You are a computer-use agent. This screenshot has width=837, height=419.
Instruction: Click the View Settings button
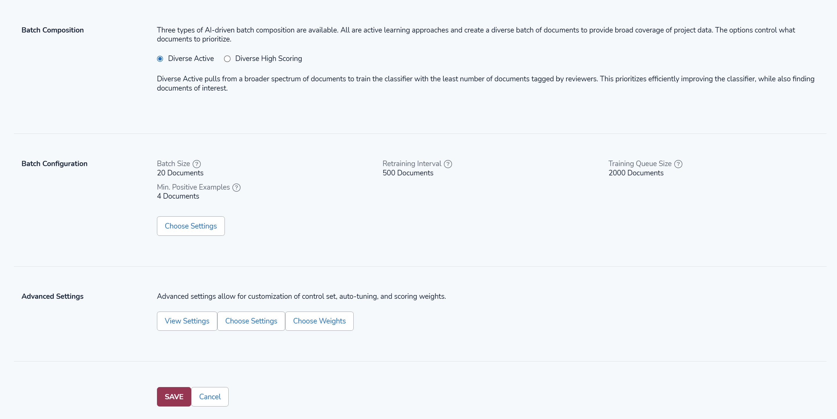[187, 321]
